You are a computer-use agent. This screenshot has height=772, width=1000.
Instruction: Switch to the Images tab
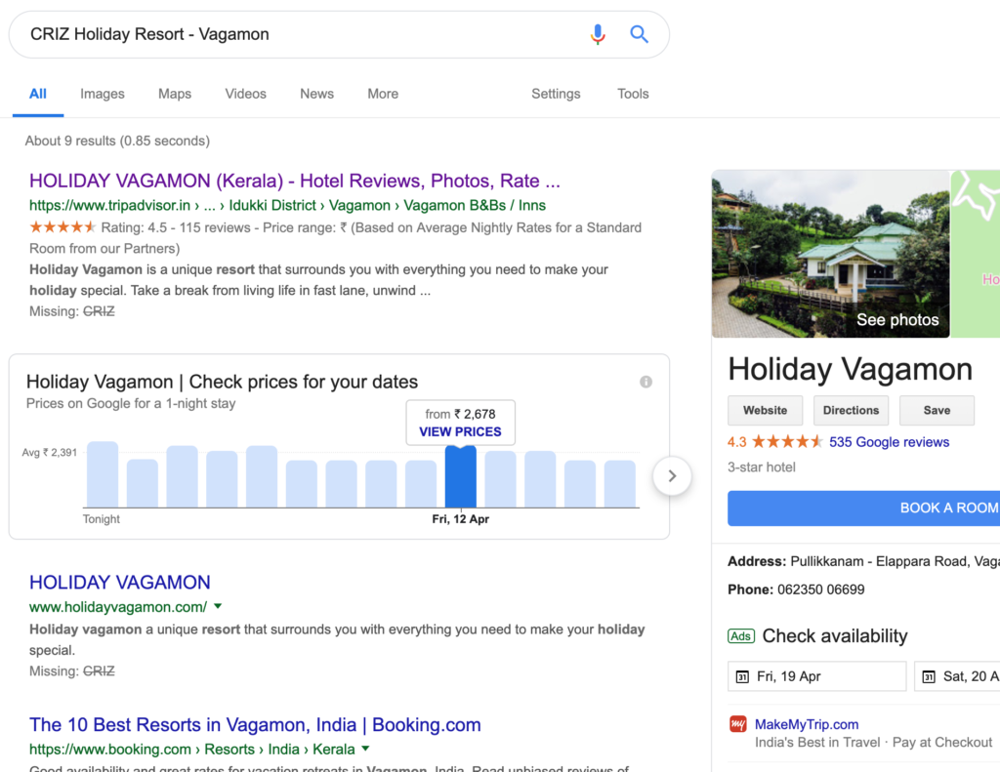pos(102,94)
